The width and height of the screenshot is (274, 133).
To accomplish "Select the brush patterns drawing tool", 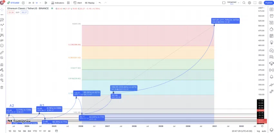I will tap(2, 25).
